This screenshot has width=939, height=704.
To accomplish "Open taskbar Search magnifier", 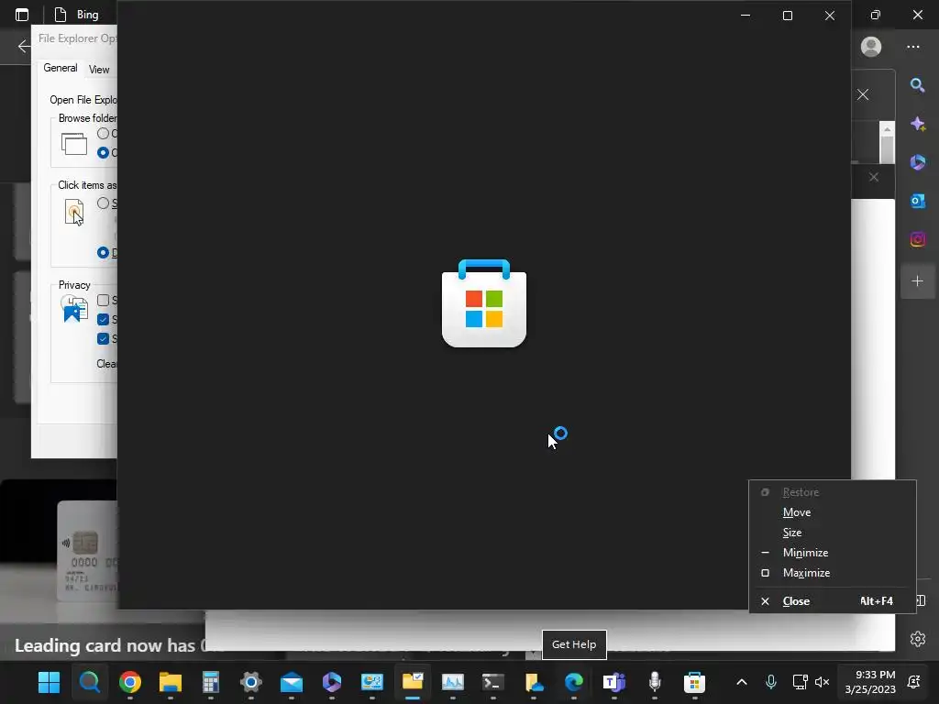I will [89, 682].
